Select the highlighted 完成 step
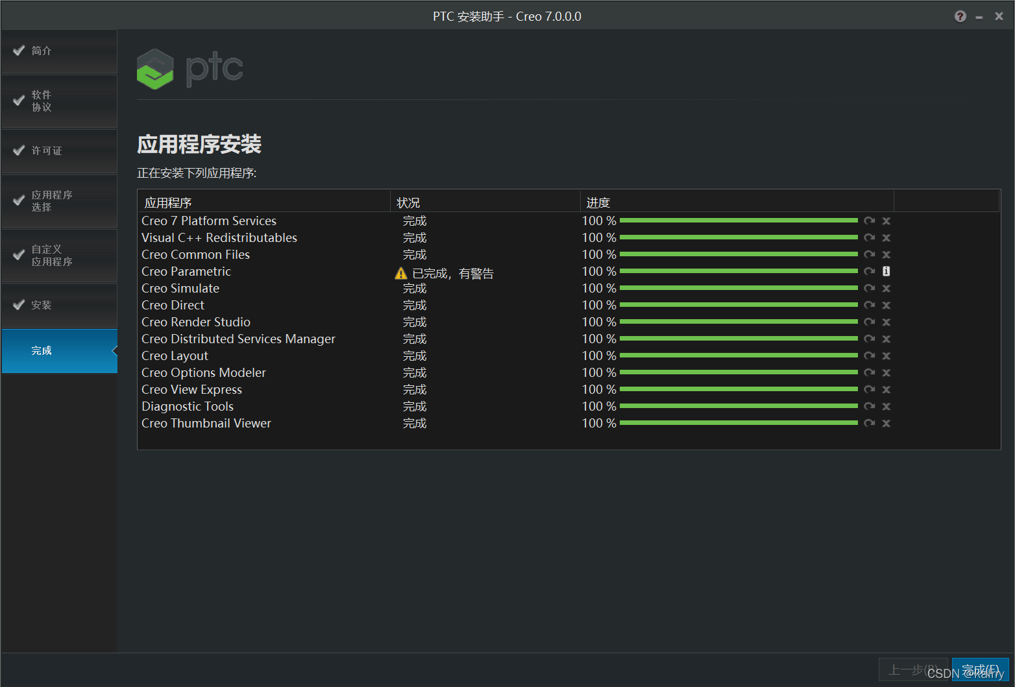1015x687 pixels. 59,351
